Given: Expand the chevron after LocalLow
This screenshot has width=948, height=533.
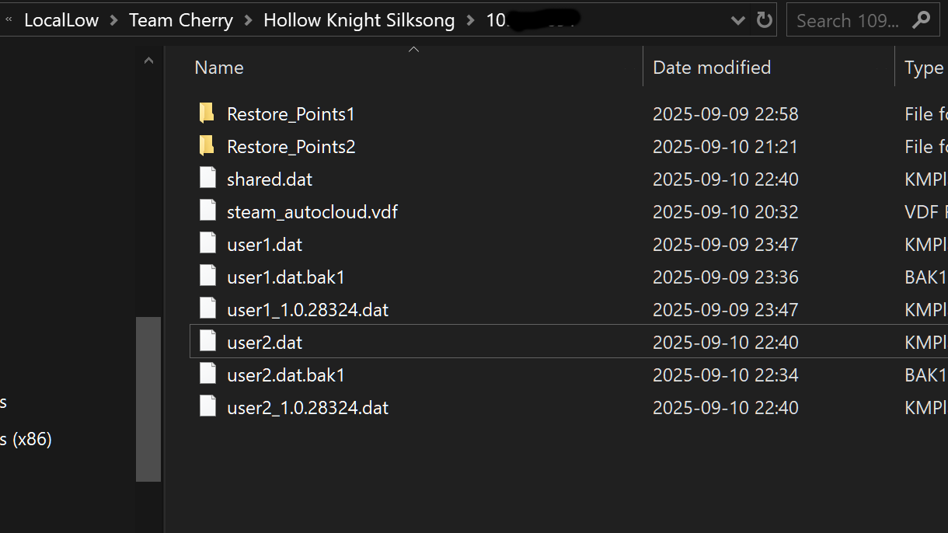Looking at the screenshot, I should point(113,21).
